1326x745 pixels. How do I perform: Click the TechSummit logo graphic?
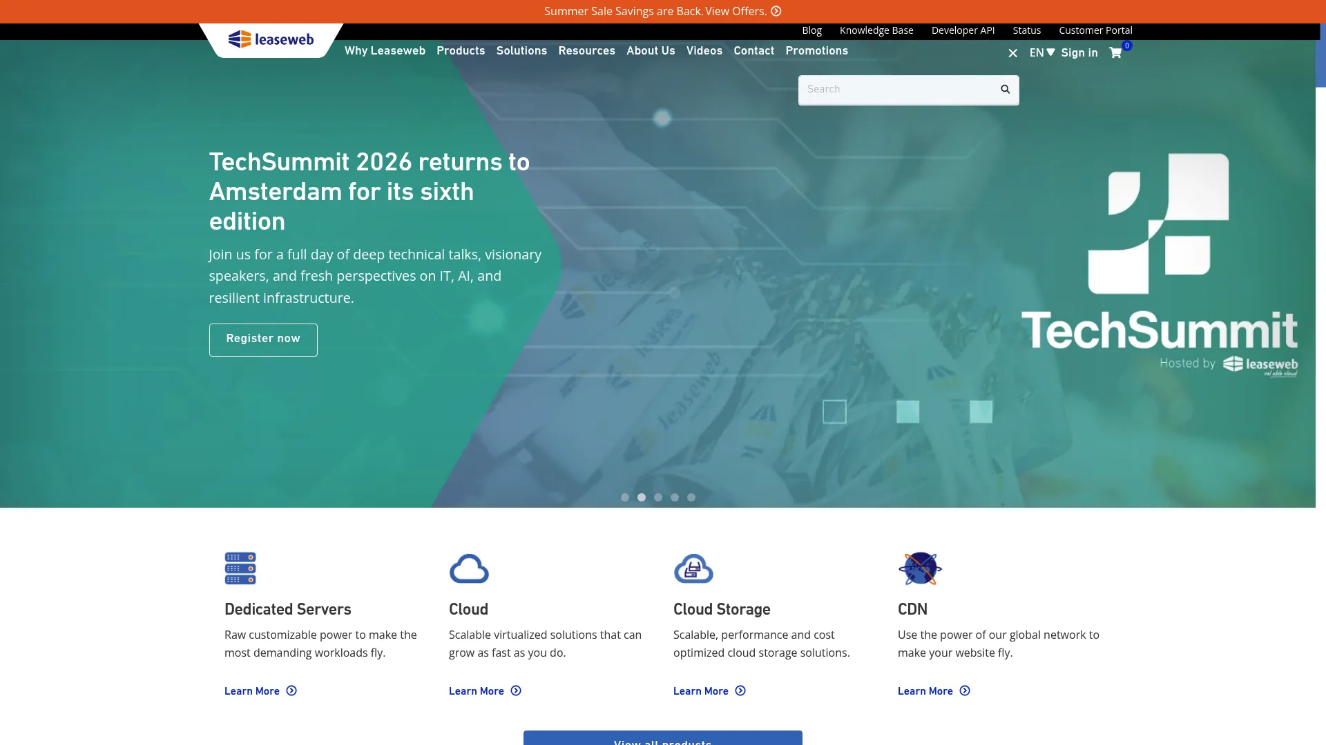pyautogui.click(x=1160, y=266)
